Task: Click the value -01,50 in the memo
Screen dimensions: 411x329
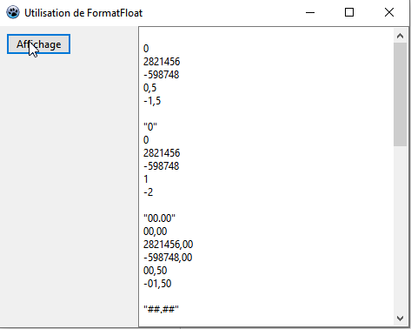Action: click(157, 284)
